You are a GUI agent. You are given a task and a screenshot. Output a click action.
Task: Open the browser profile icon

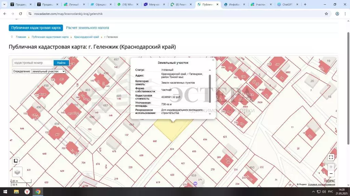pyautogui.click(x=337, y=14)
